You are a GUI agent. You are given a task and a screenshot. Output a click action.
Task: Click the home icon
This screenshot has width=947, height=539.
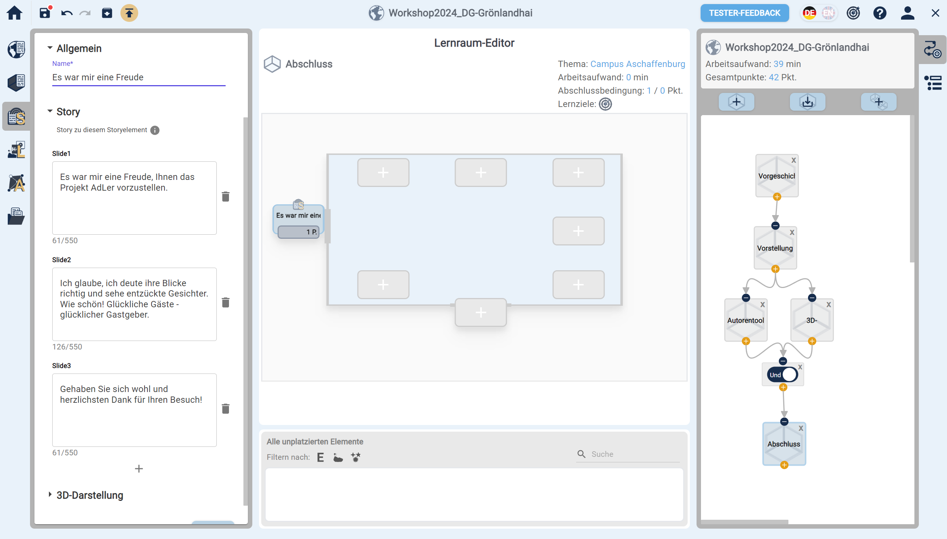tap(15, 13)
